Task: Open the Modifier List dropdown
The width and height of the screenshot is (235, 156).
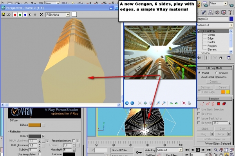Action: coord(215,25)
